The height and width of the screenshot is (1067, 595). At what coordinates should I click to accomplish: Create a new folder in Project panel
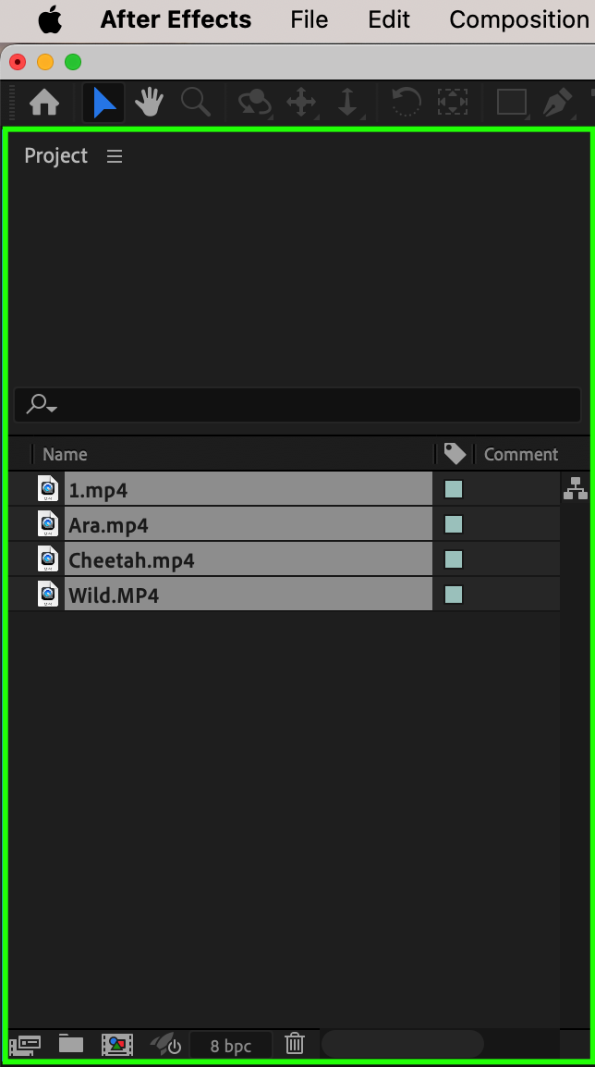point(71,1045)
